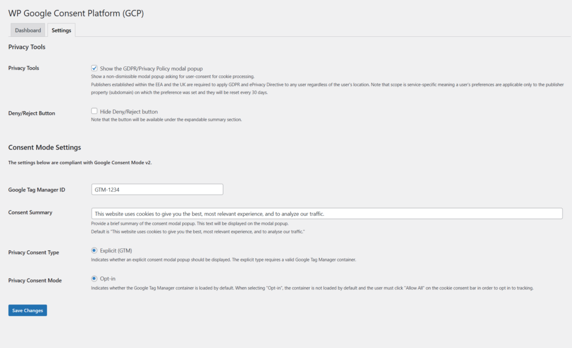The width and height of the screenshot is (572, 348).
Task: Click the Google Tag Manager ID field
Action: (157, 189)
